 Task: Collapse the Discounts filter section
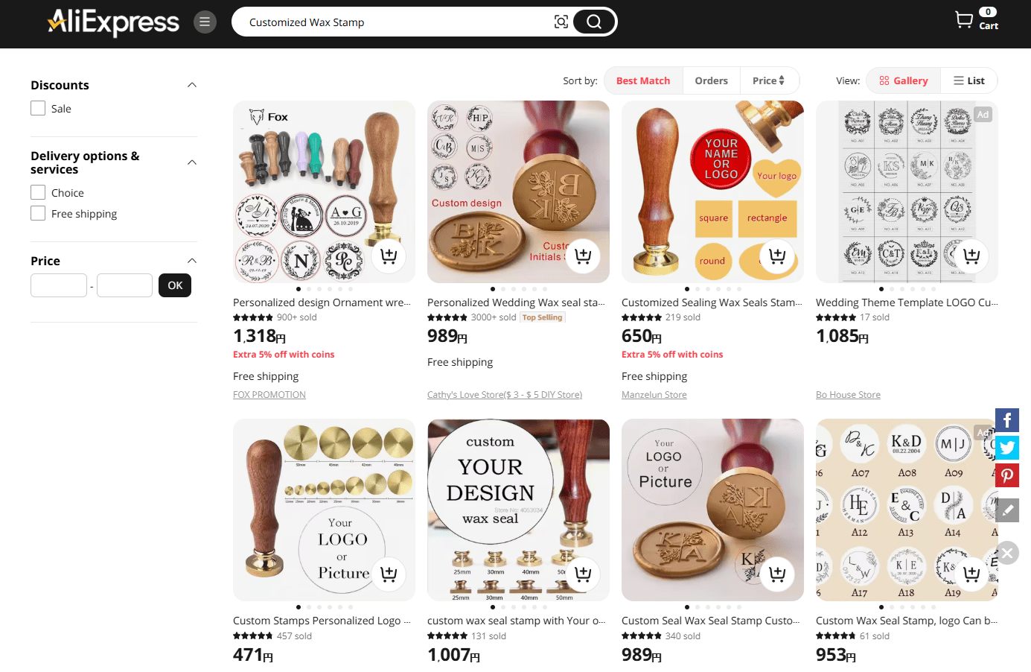(x=192, y=85)
